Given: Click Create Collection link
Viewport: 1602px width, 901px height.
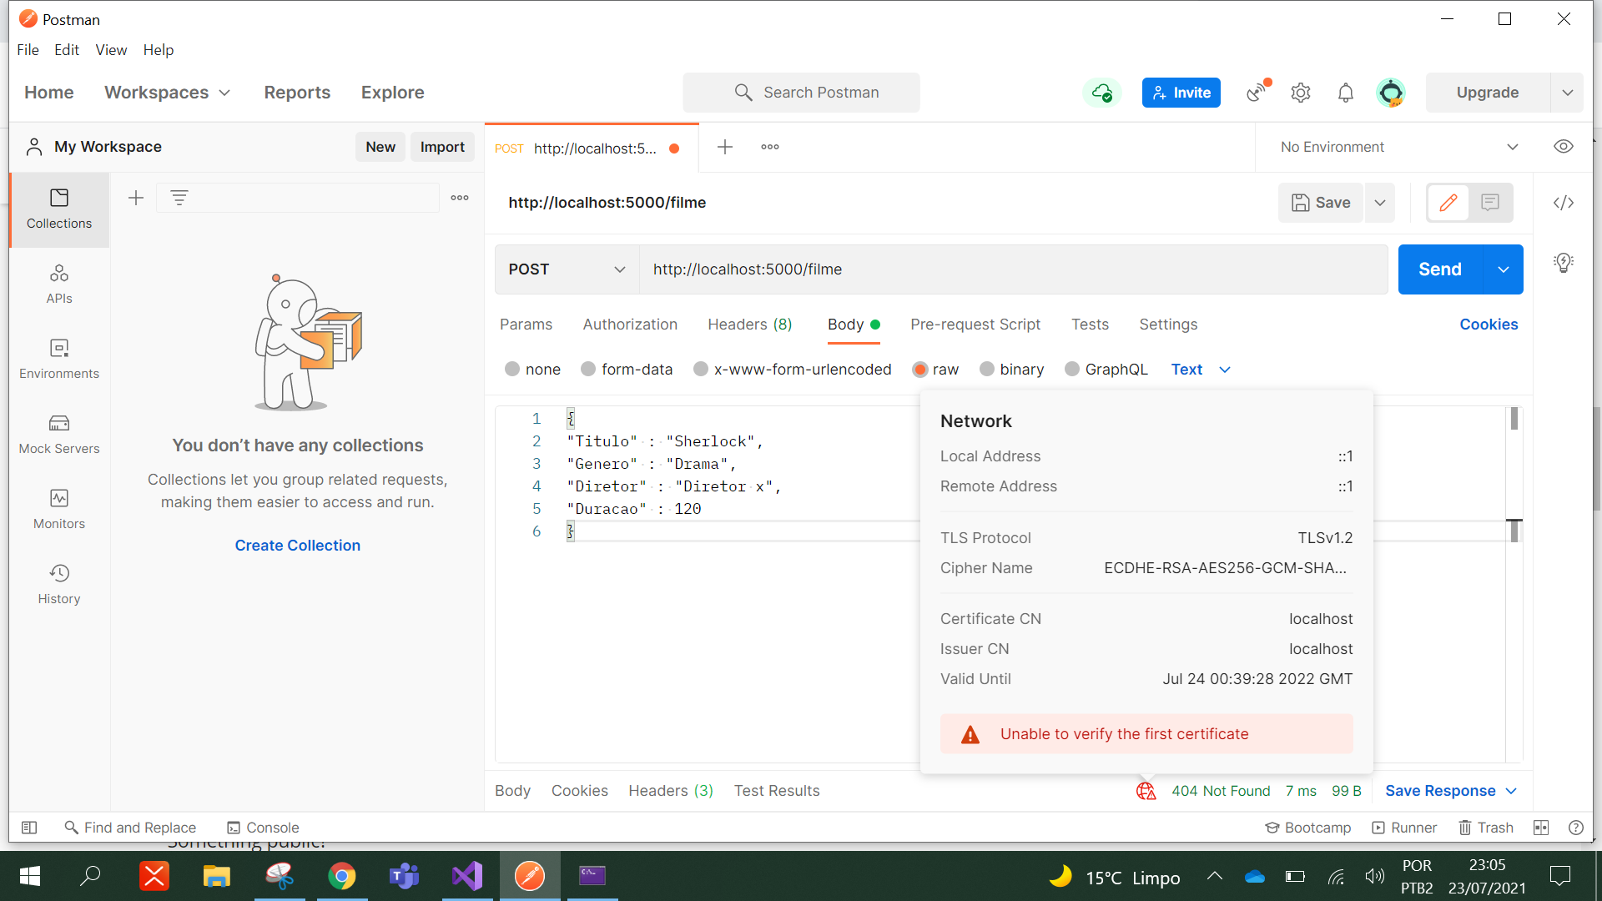Looking at the screenshot, I should (x=298, y=545).
